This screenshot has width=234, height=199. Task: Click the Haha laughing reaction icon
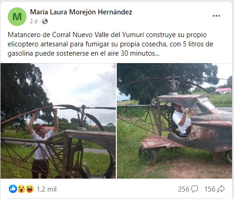(x=30, y=189)
